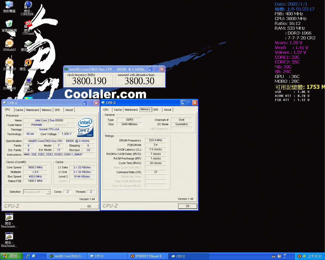Click the chip icon in Intel clock window title
Viewport: 325px width, 260px height.
(66, 69)
